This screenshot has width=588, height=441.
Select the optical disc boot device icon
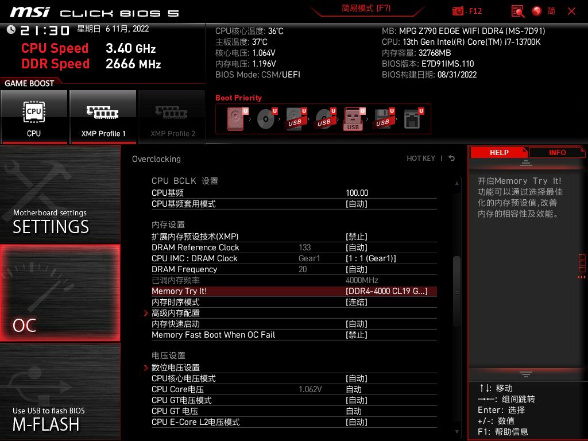click(x=266, y=119)
